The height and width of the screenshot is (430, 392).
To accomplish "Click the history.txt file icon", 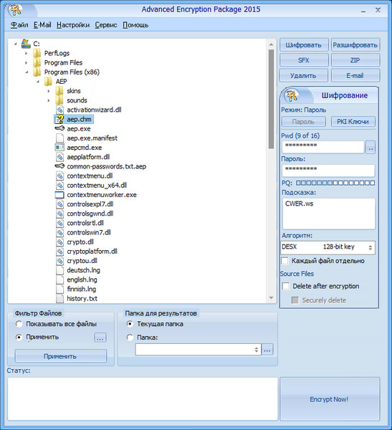I will coord(59,298).
